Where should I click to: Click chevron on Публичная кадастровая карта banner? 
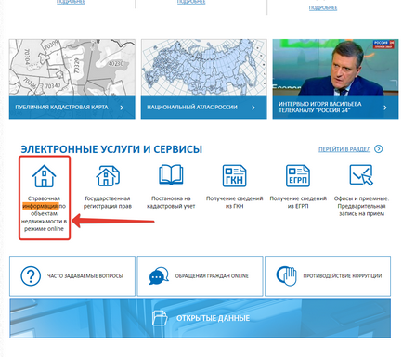click(122, 108)
